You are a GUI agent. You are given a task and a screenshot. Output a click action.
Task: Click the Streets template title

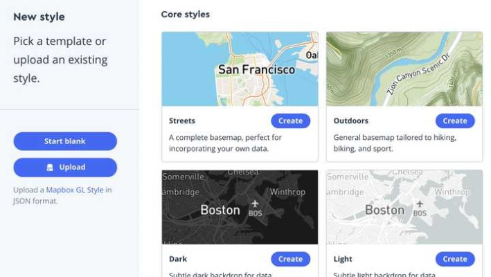point(182,120)
